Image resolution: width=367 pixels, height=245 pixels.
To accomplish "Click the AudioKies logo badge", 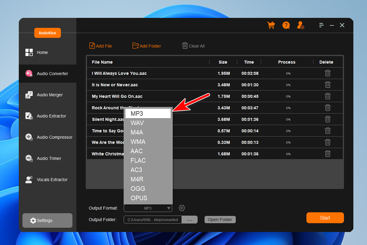I will click(x=48, y=33).
